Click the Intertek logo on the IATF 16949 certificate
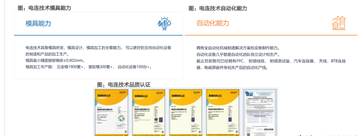 coord(123,93)
